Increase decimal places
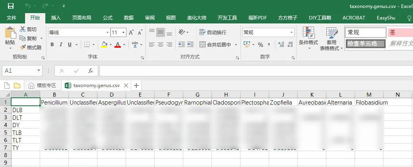The height and width of the screenshot is (167, 413). pyautogui.click(x=281, y=45)
